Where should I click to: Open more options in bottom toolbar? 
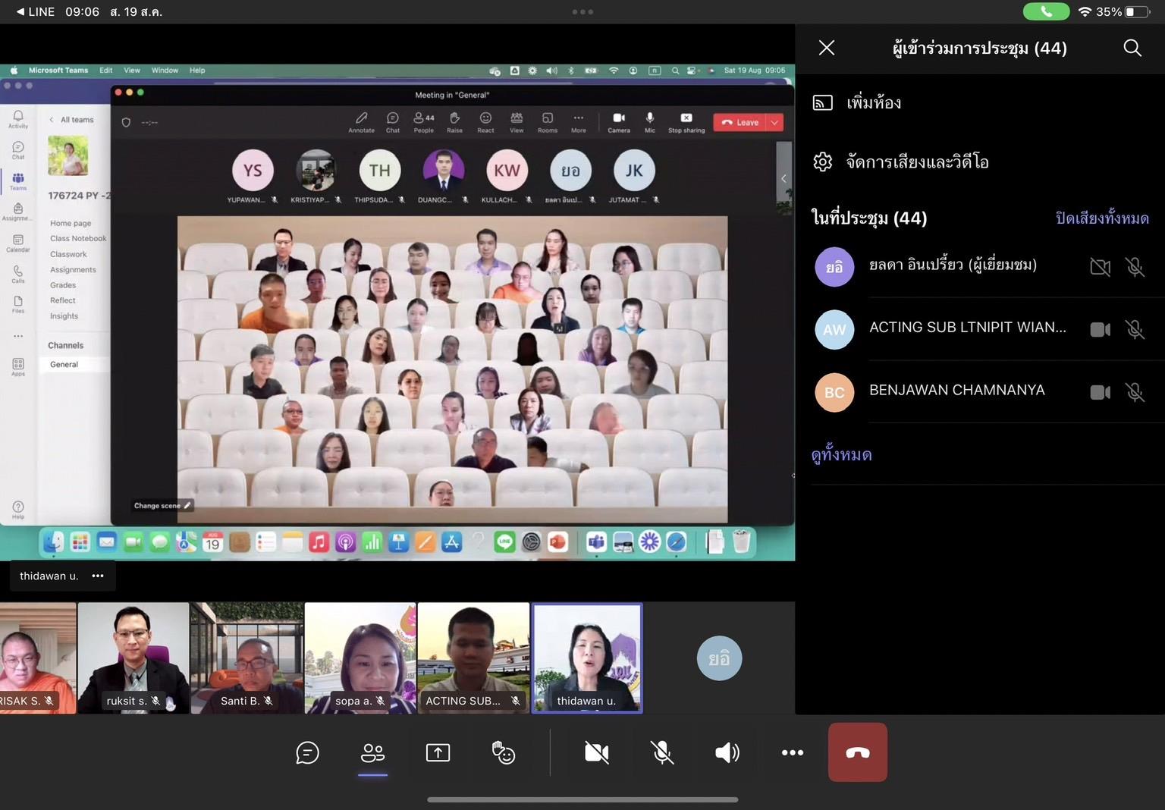tap(793, 752)
